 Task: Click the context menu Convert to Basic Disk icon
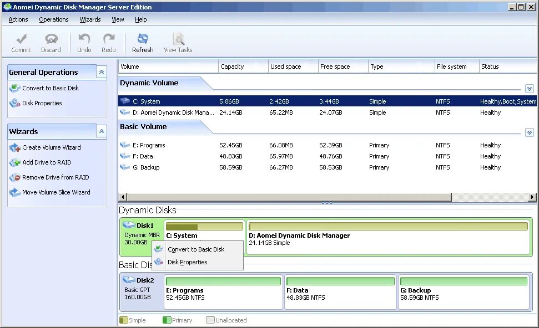(x=158, y=249)
